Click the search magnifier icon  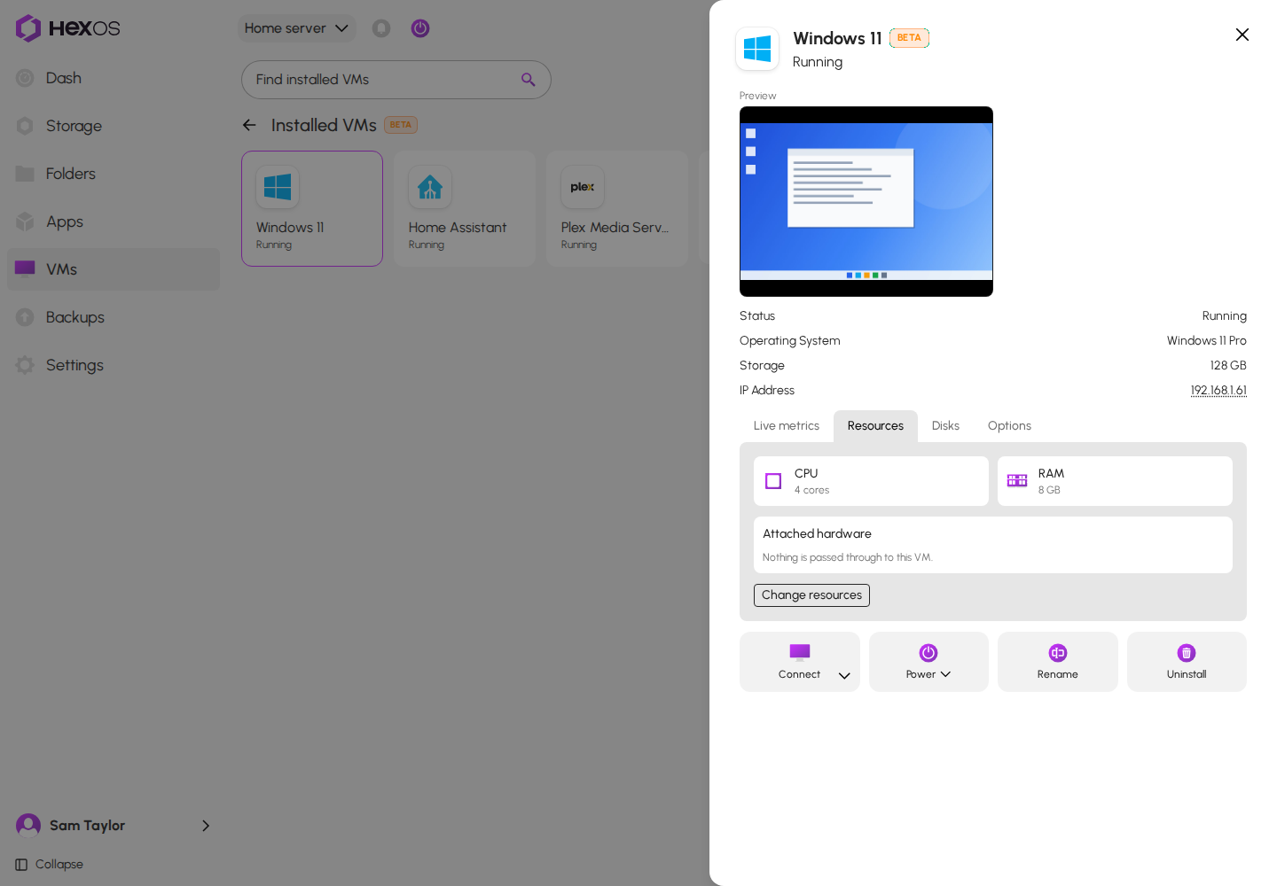[x=529, y=80]
